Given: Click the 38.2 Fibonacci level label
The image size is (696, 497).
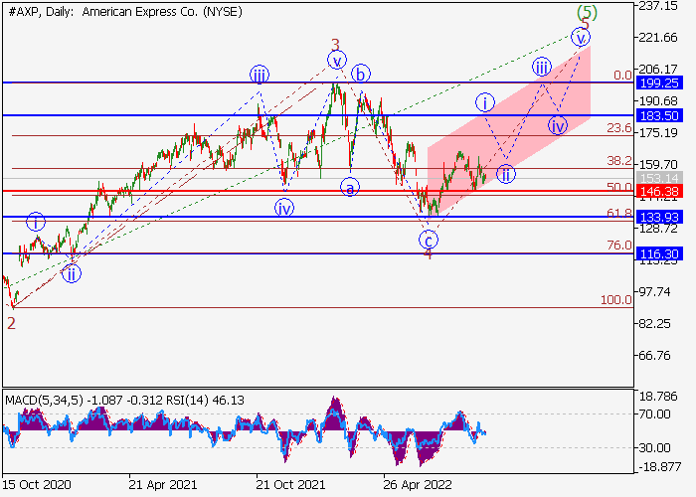Looking at the screenshot, I should click(619, 160).
